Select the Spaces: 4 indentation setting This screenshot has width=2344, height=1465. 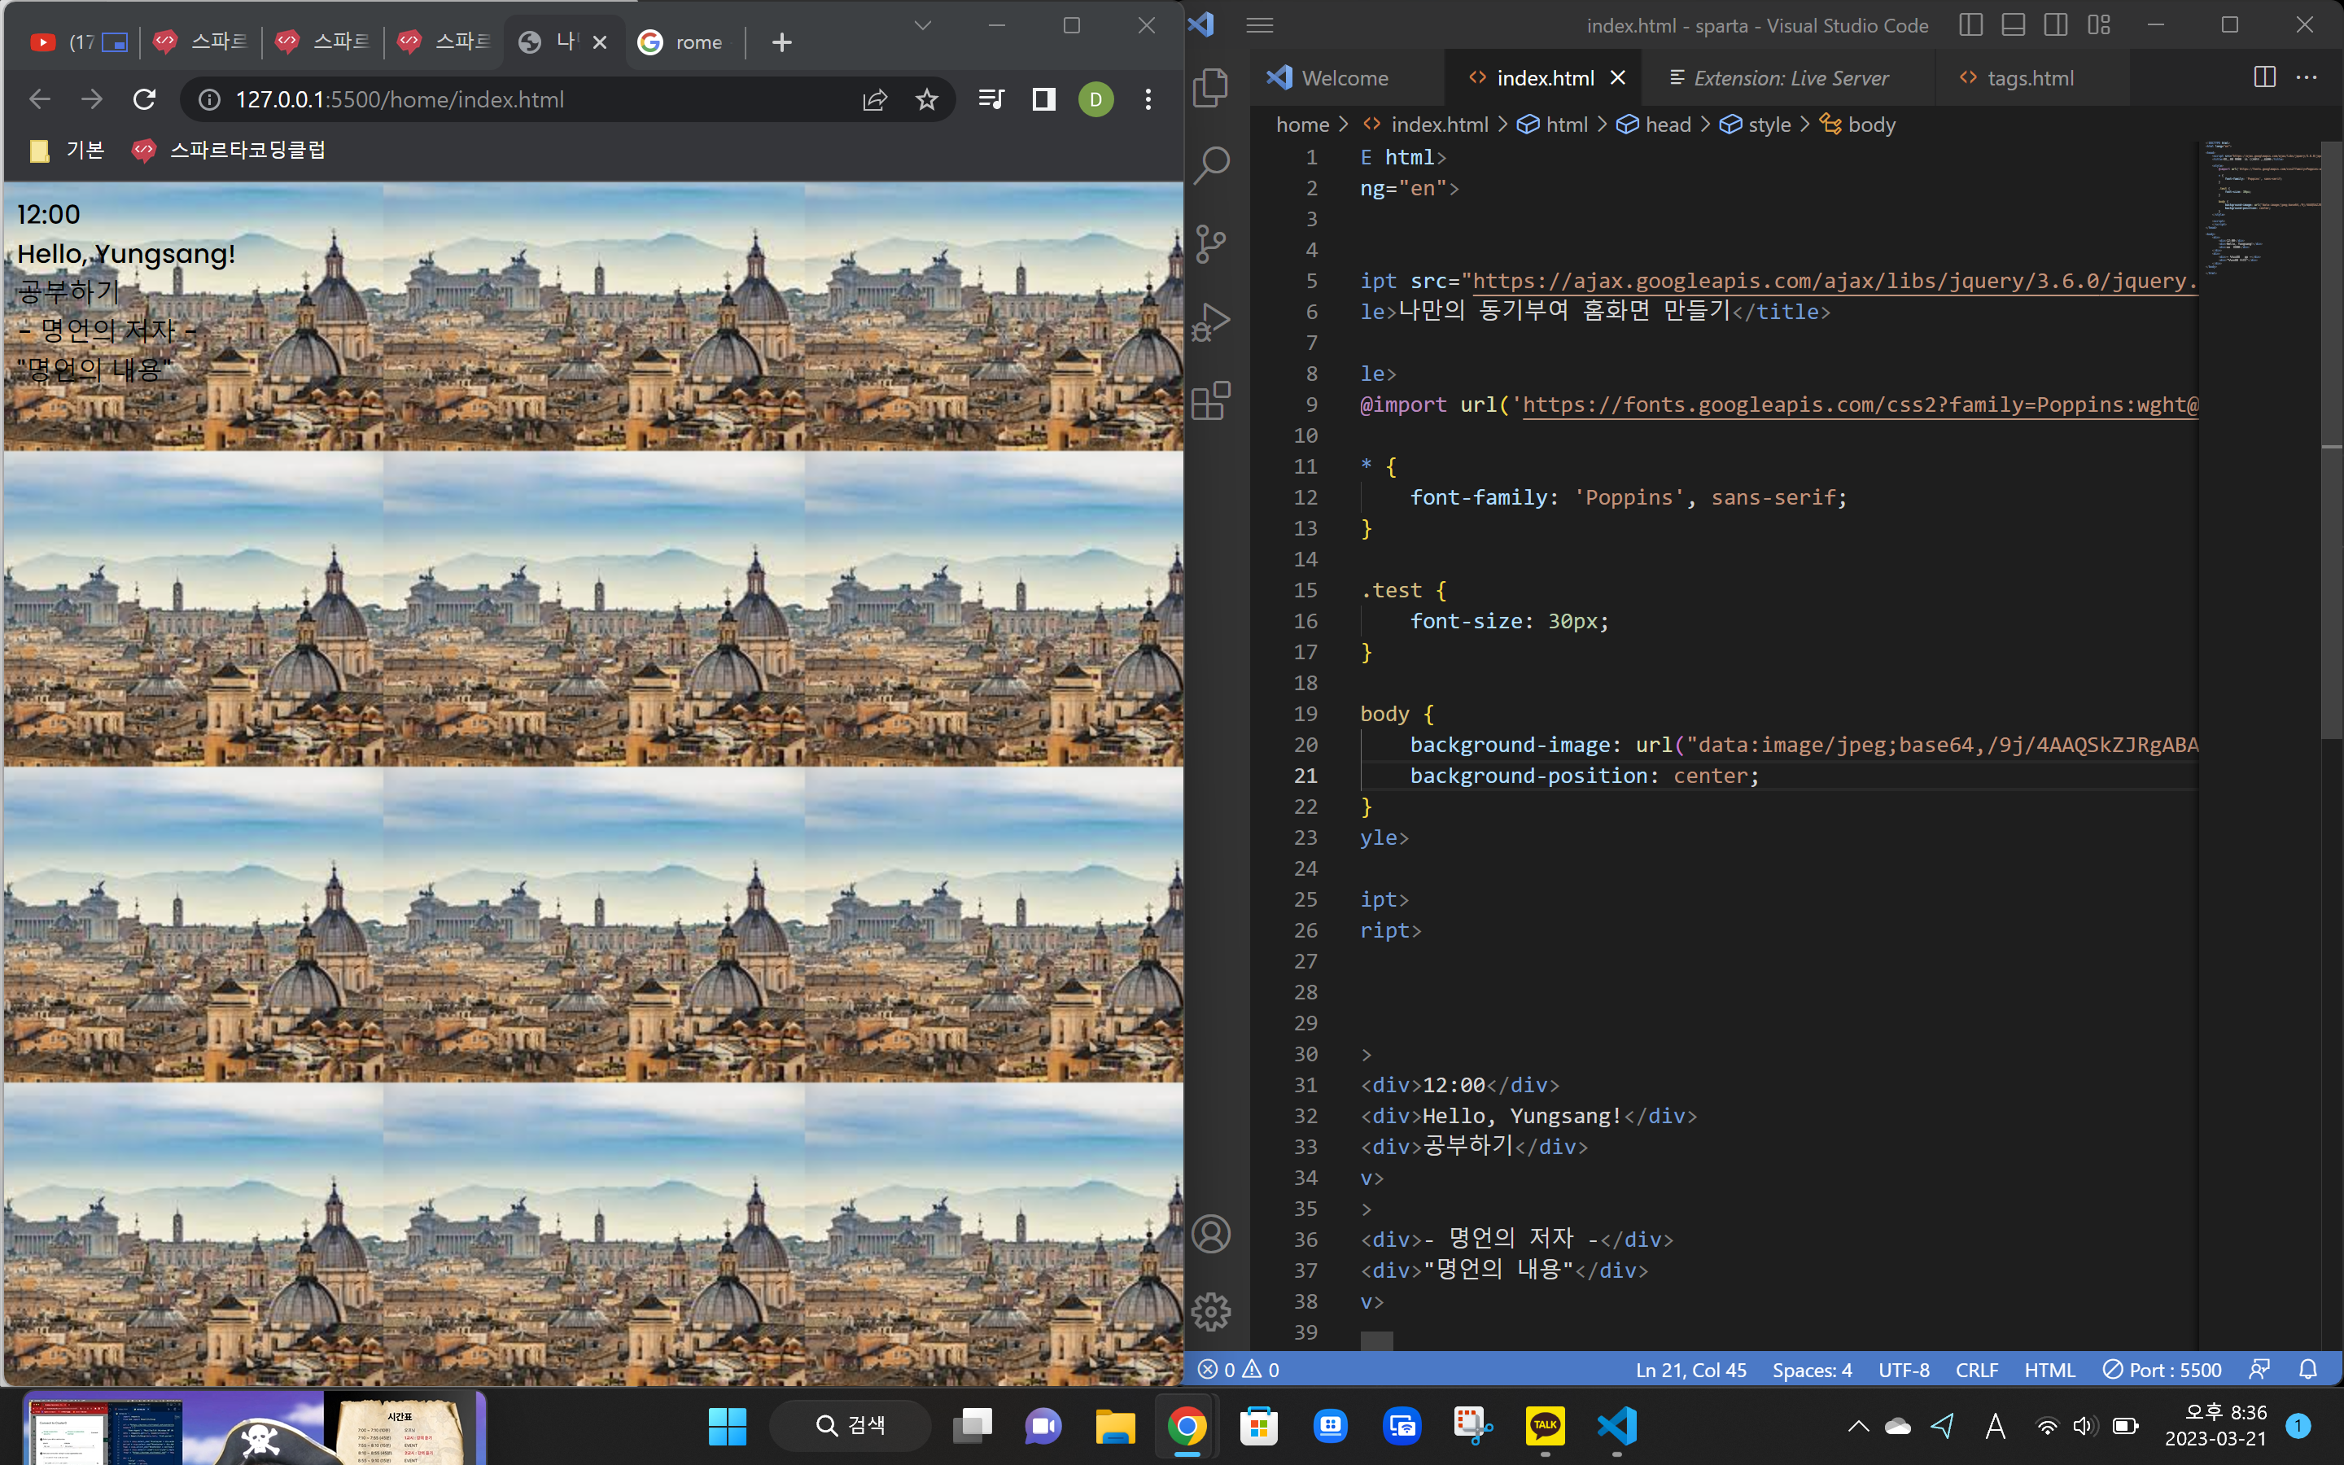pos(1813,1369)
